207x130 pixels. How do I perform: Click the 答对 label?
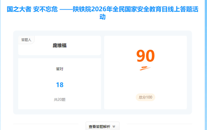(x=60, y=69)
